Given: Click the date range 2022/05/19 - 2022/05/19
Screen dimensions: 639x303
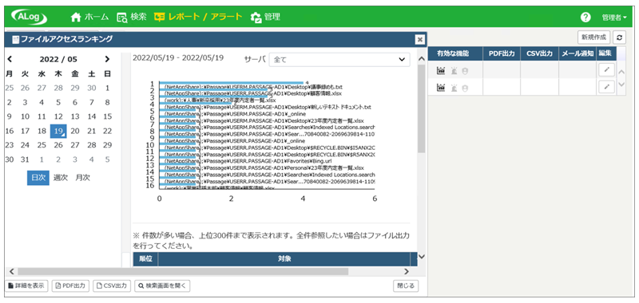Looking at the screenshot, I should click(x=178, y=57).
